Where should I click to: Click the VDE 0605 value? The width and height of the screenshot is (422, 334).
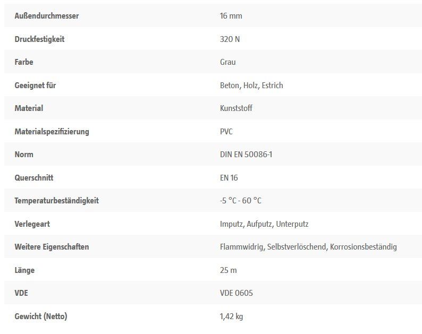(x=237, y=293)
